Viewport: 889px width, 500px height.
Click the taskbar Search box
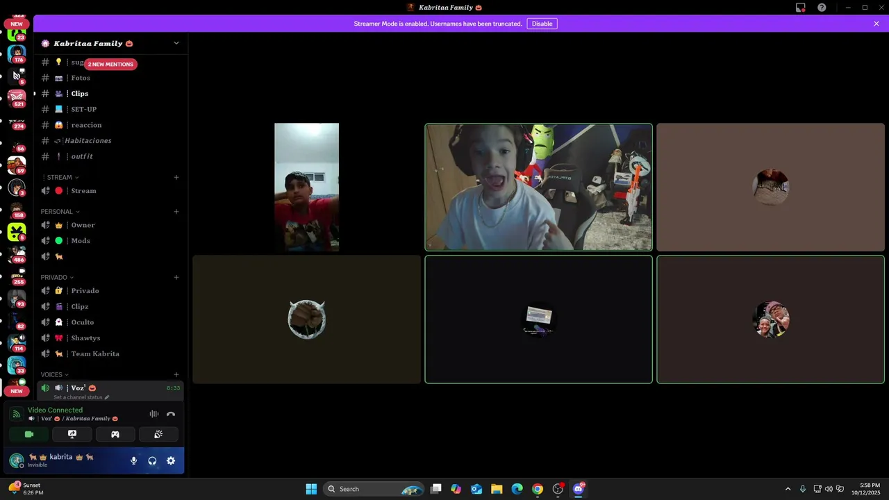374,489
